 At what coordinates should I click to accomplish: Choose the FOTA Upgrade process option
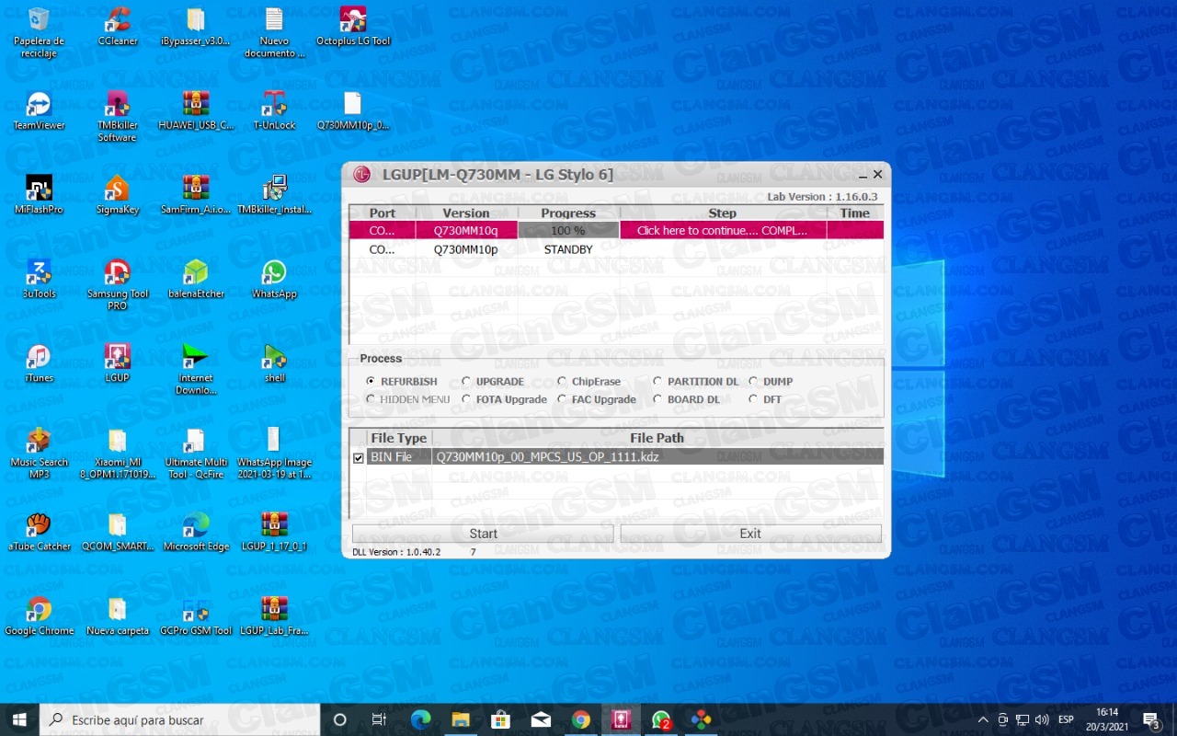point(504,399)
